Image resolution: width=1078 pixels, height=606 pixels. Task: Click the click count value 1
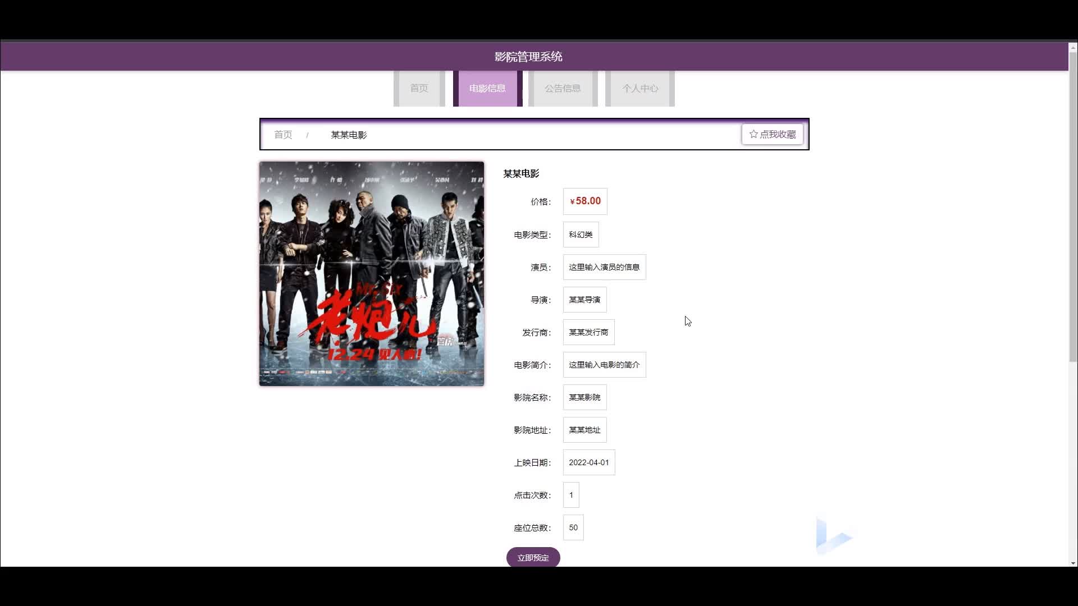(571, 495)
